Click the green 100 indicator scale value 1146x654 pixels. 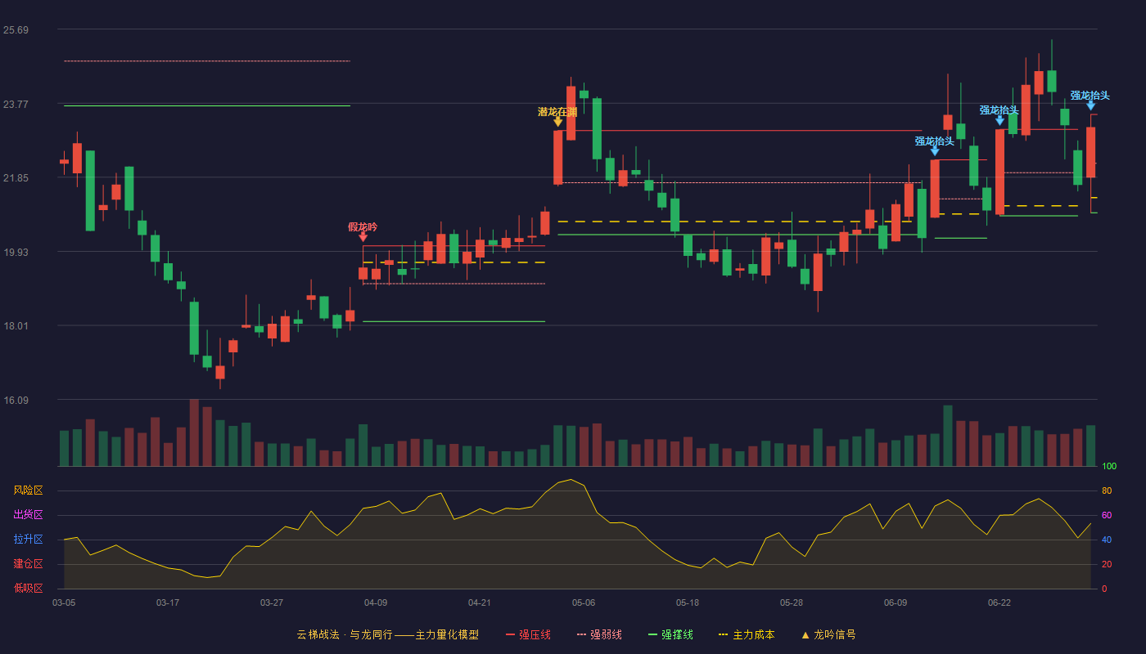(x=1109, y=466)
